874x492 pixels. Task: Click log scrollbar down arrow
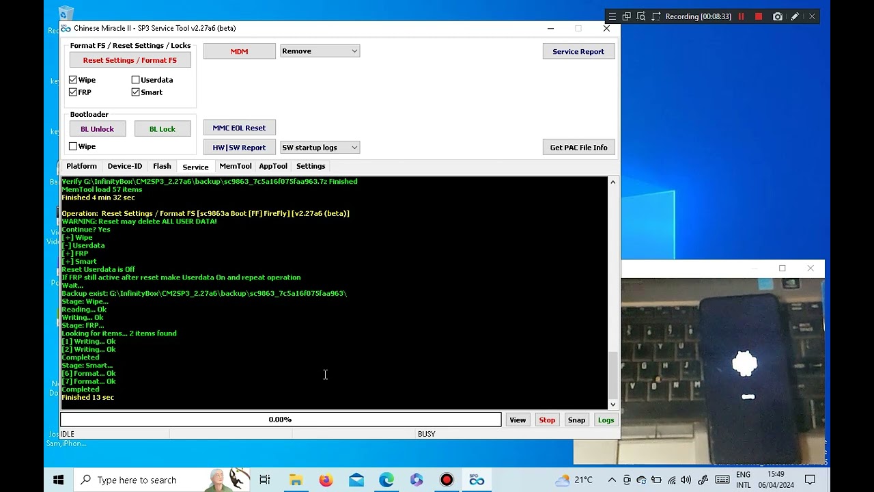point(612,404)
